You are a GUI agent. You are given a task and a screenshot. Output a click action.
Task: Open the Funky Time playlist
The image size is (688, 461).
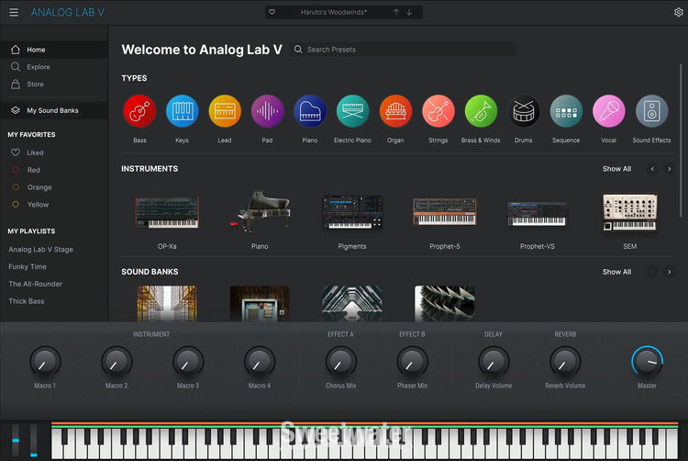(28, 266)
